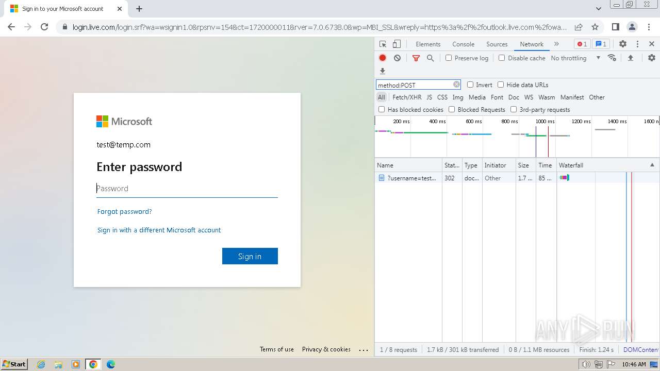
Task: Enable Disable cache checkbox
Action: (502, 58)
